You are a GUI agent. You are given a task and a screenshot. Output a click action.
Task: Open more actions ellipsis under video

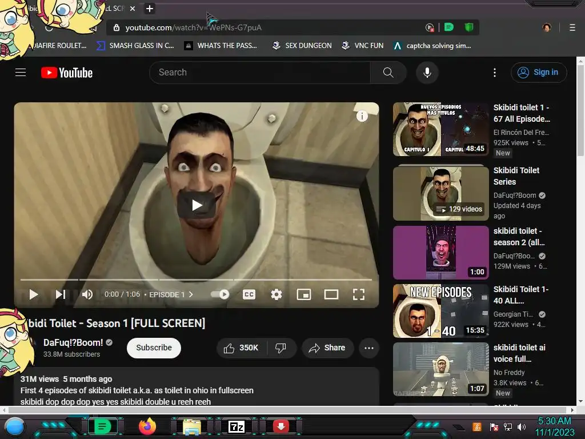tap(369, 348)
